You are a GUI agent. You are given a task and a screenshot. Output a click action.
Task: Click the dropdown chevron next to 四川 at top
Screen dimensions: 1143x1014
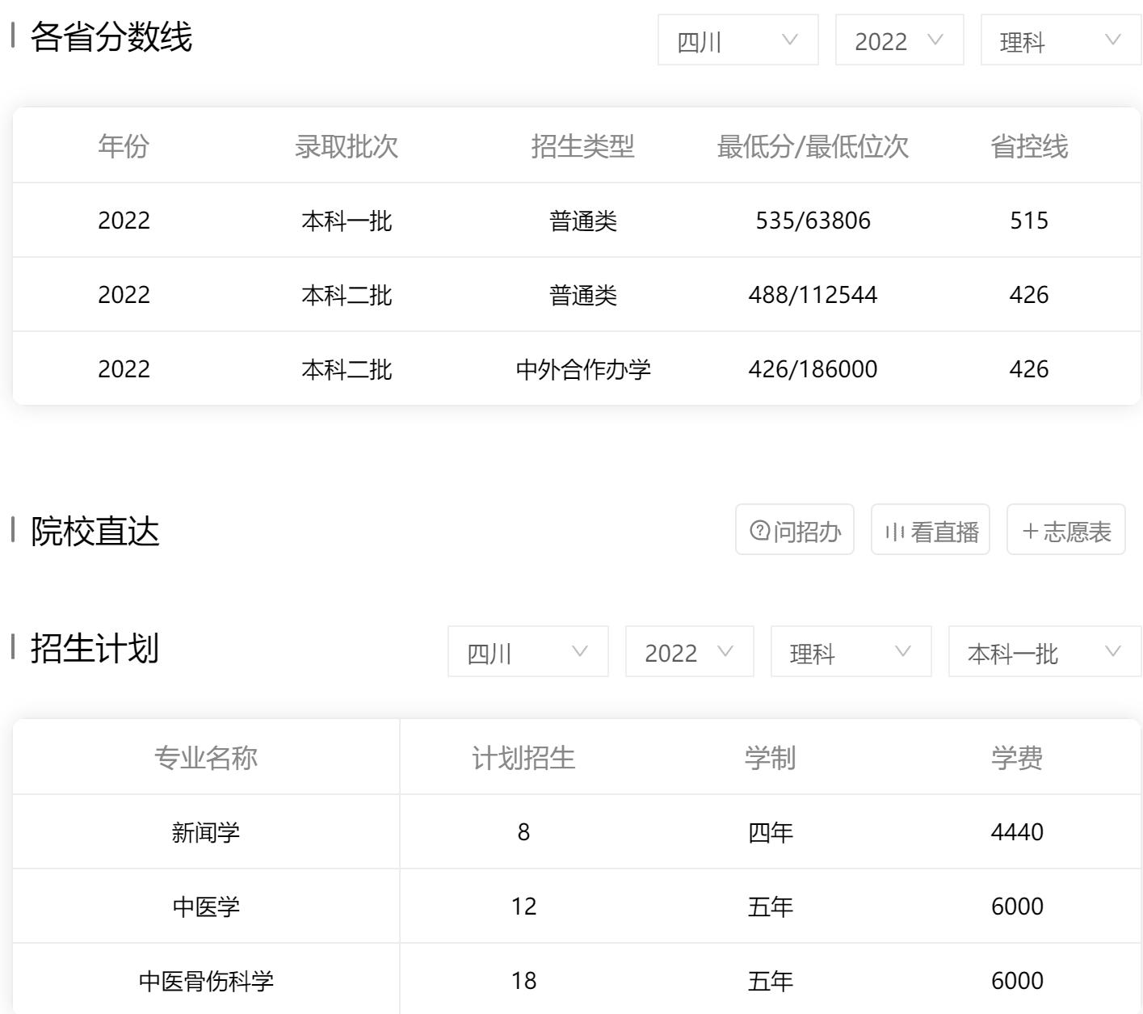(x=789, y=40)
